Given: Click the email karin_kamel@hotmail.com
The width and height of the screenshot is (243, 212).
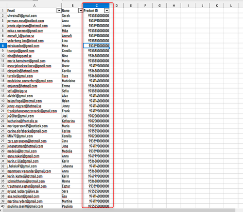Looking at the screenshot, I should (25, 176).
